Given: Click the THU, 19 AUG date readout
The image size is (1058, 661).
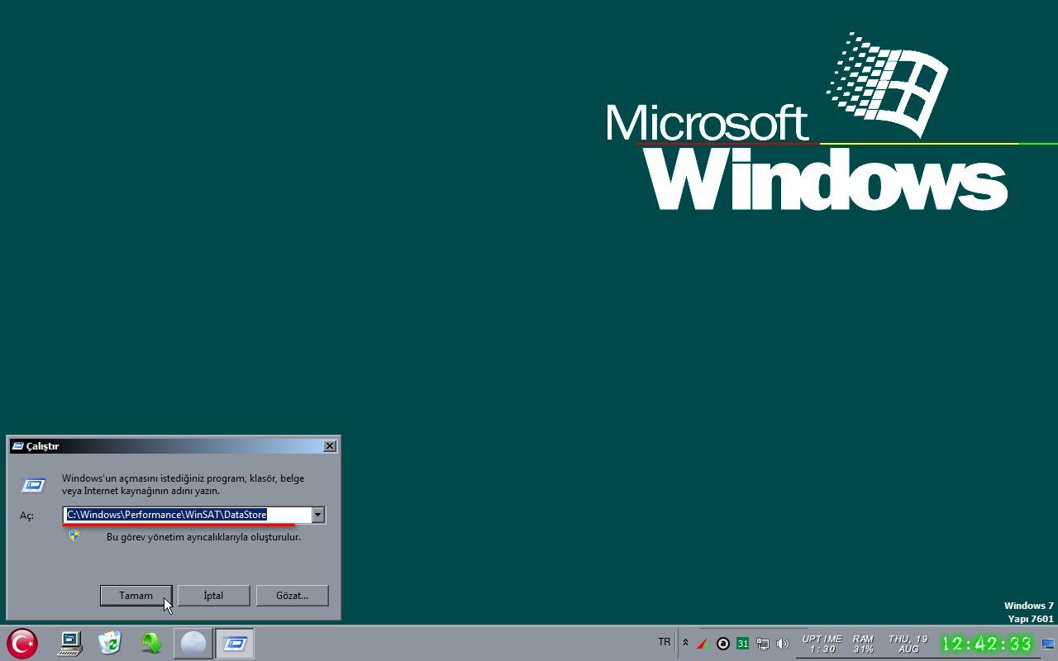Looking at the screenshot, I should click(908, 644).
